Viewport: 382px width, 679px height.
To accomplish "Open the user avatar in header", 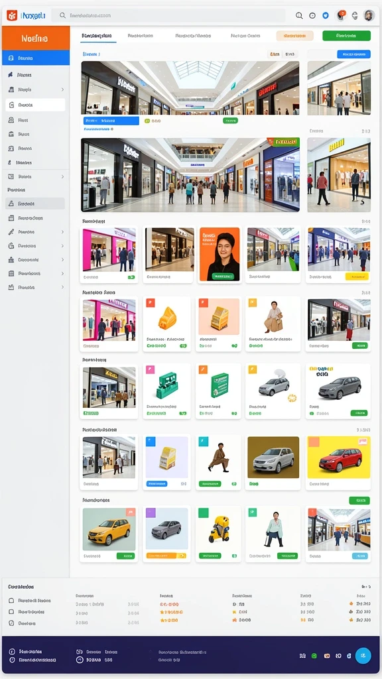I will pyautogui.click(x=369, y=16).
